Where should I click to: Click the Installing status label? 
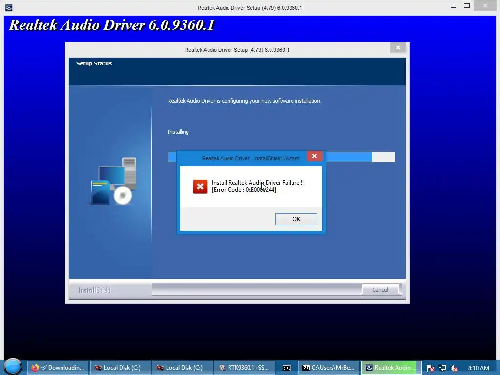tap(178, 132)
